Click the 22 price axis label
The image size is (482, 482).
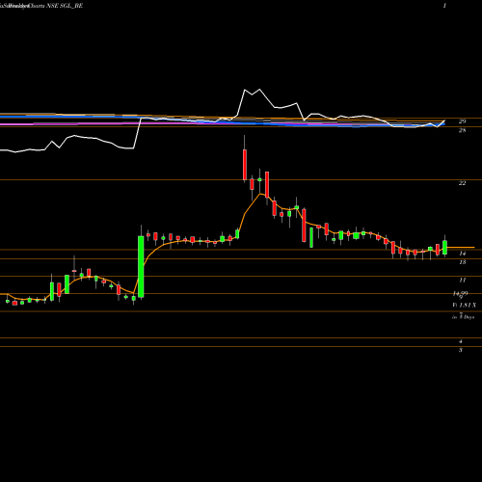[x=462, y=183]
